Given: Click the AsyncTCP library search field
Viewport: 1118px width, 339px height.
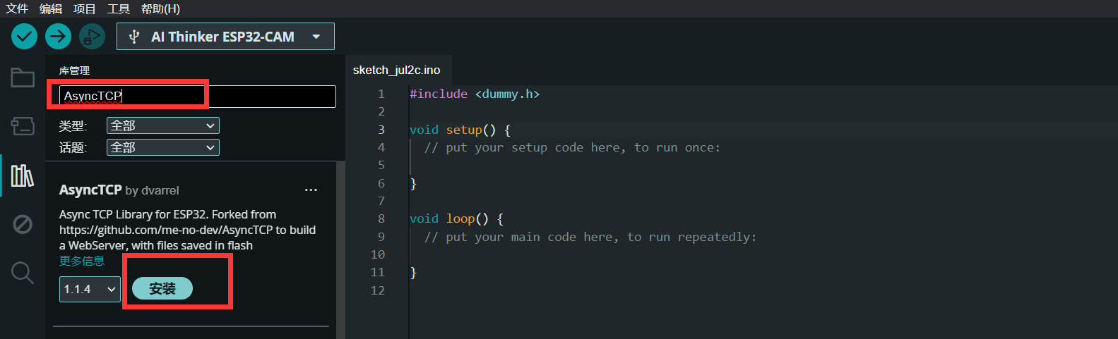Looking at the screenshot, I should [197, 96].
